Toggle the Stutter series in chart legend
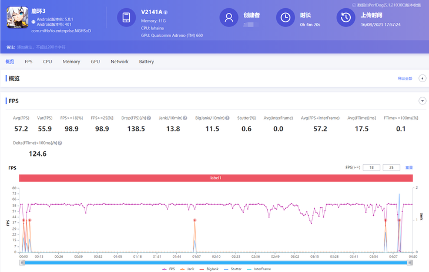The height and width of the screenshot is (272, 429). 233,269
